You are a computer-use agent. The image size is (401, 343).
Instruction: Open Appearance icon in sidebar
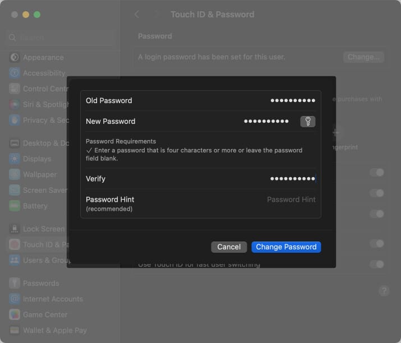15,57
